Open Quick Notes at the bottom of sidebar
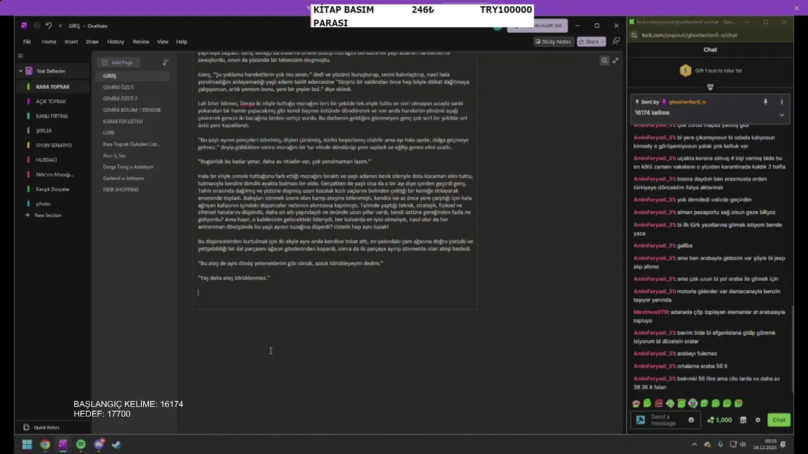808x454 pixels. coord(42,428)
